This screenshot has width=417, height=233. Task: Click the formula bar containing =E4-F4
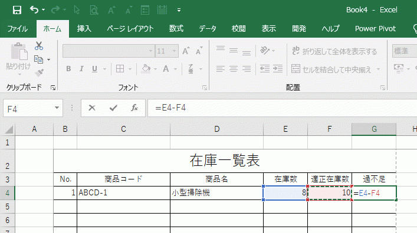pos(282,108)
